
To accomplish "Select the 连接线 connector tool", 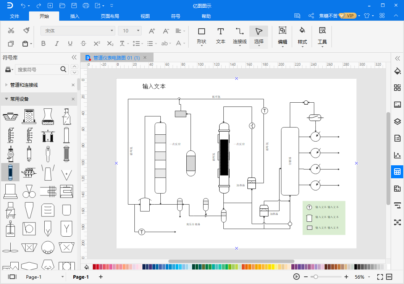I will [240, 36].
